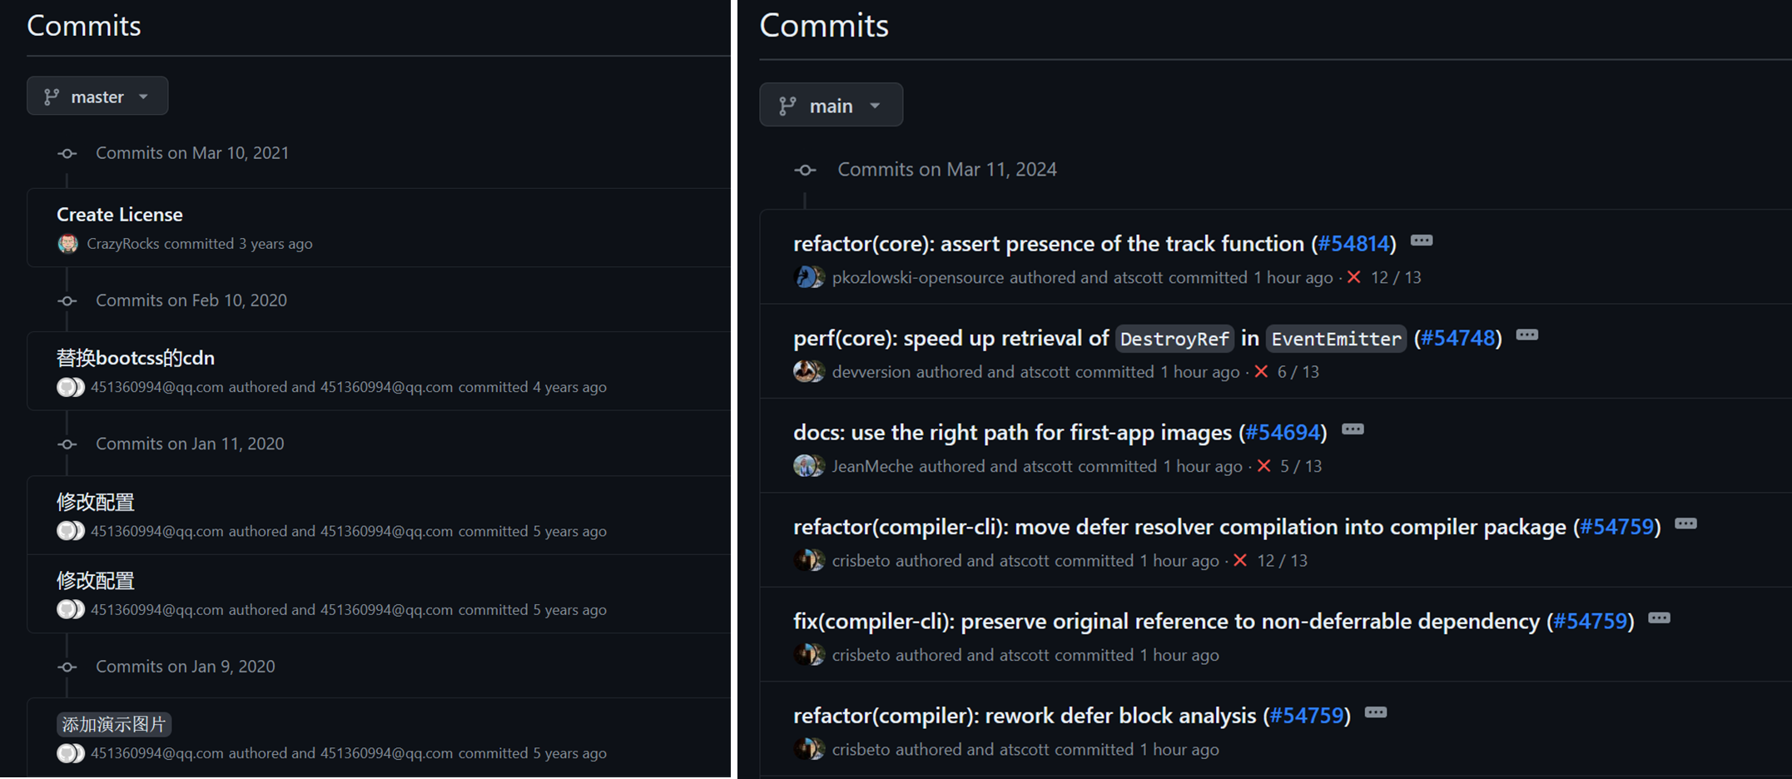Open pull request #54694 from docs commit
The width and height of the screenshot is (1792, 779).
(1283, 432)
